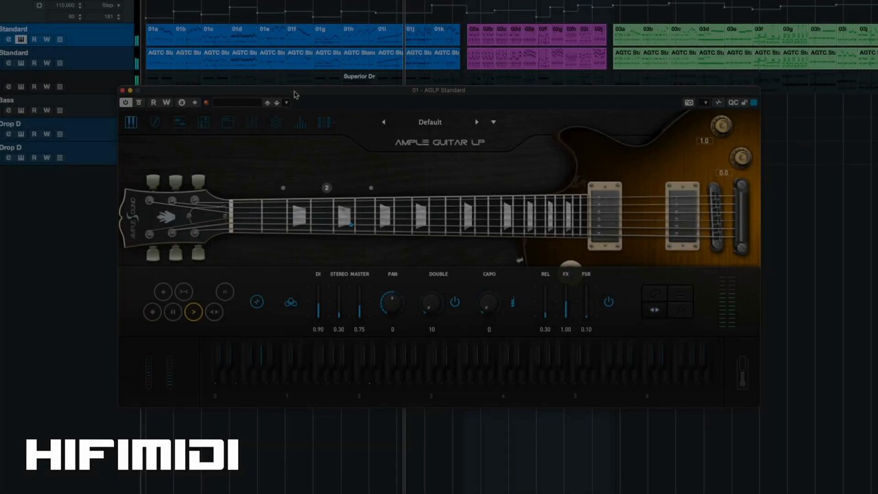Click the round left-right arrows button
The width and height of the screenshot is (878, 494).
214,312
